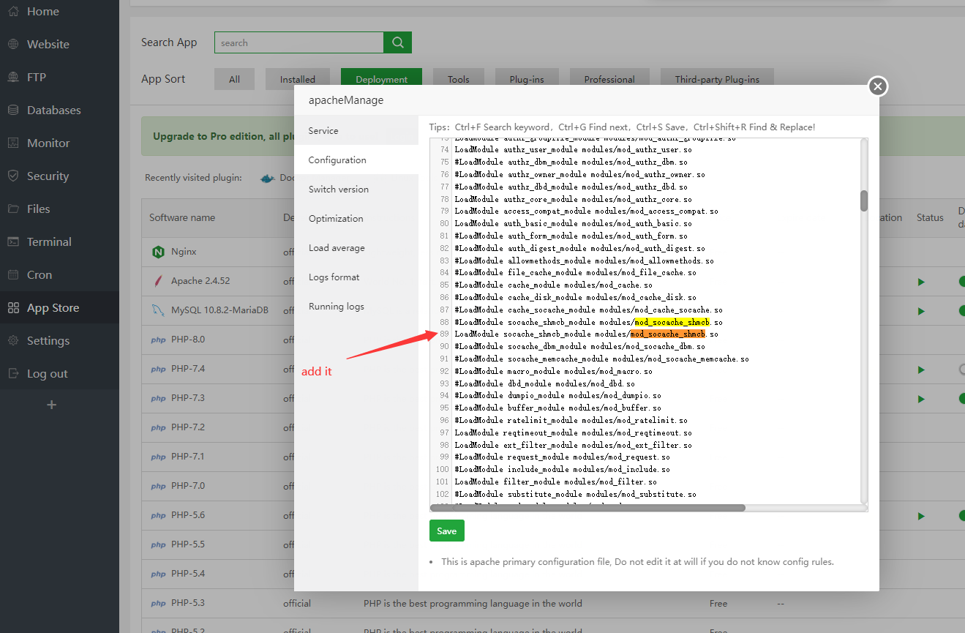Click the green Save button
Screen dimensions: 965x633
[446, 531]
